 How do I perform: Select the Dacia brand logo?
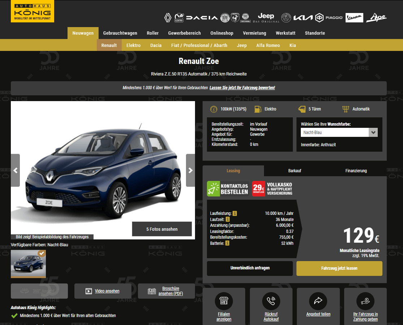202,18
